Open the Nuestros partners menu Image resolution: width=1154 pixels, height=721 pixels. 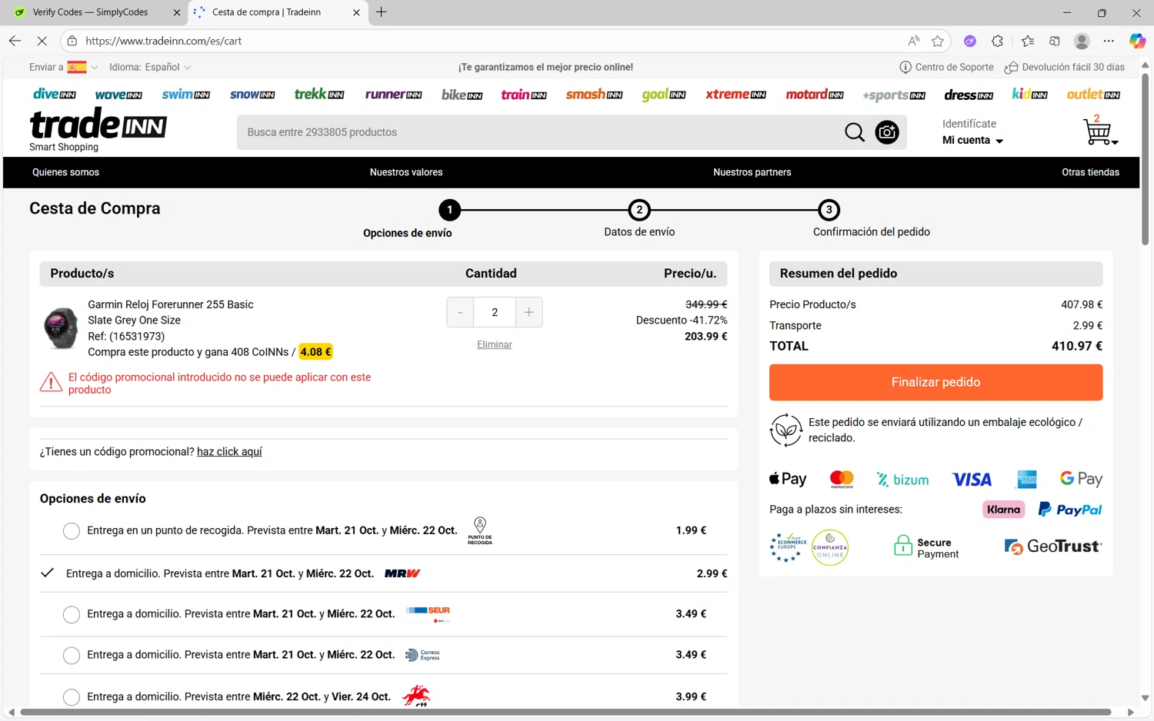tap(752, 172)
